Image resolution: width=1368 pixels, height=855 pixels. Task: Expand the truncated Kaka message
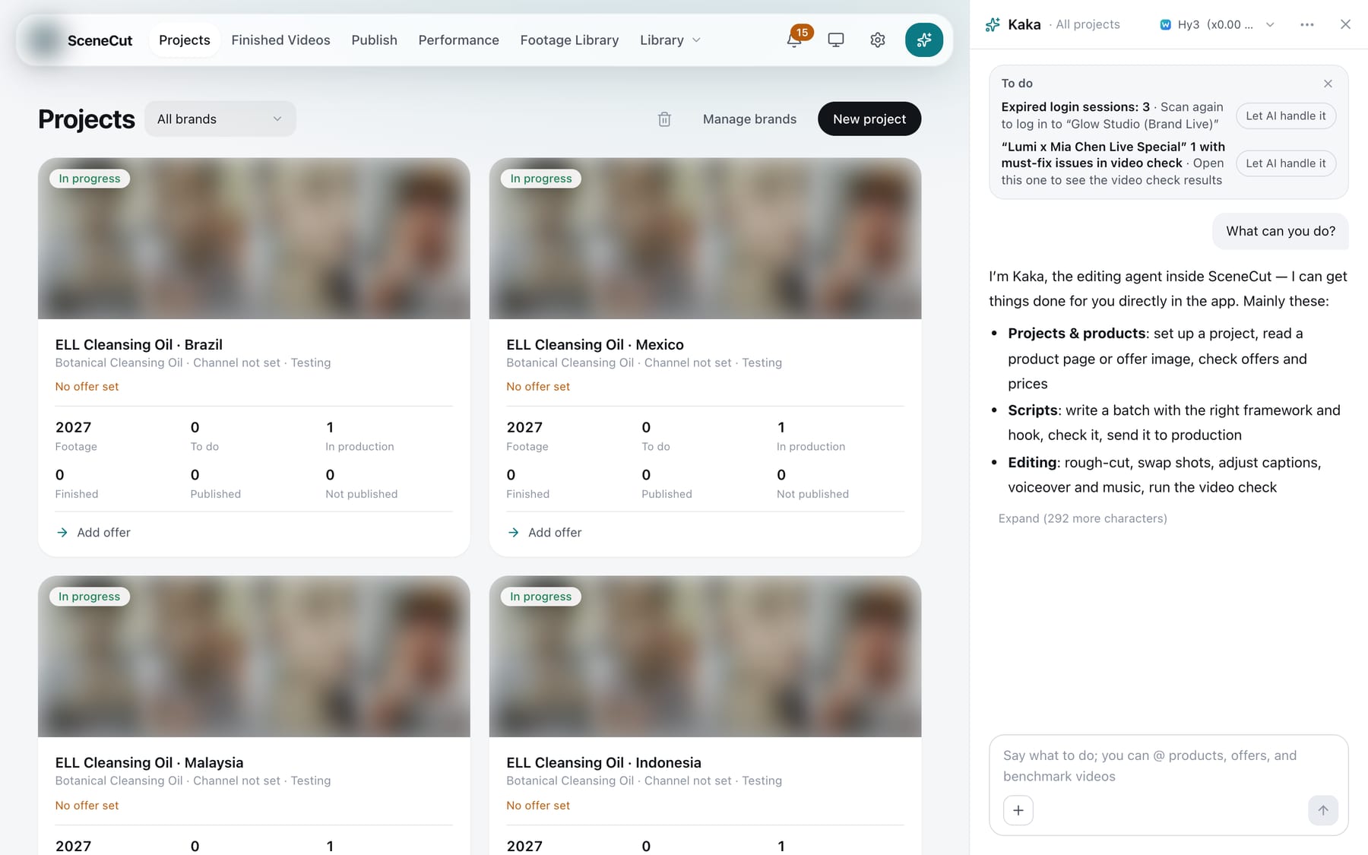click(x=1082, y=518)
